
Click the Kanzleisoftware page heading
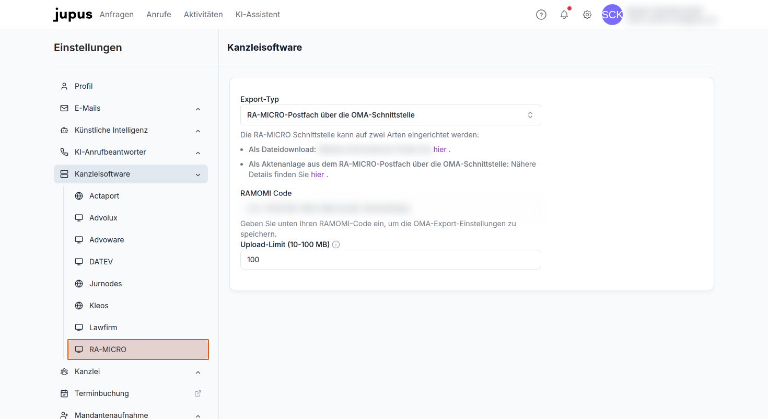264,48
